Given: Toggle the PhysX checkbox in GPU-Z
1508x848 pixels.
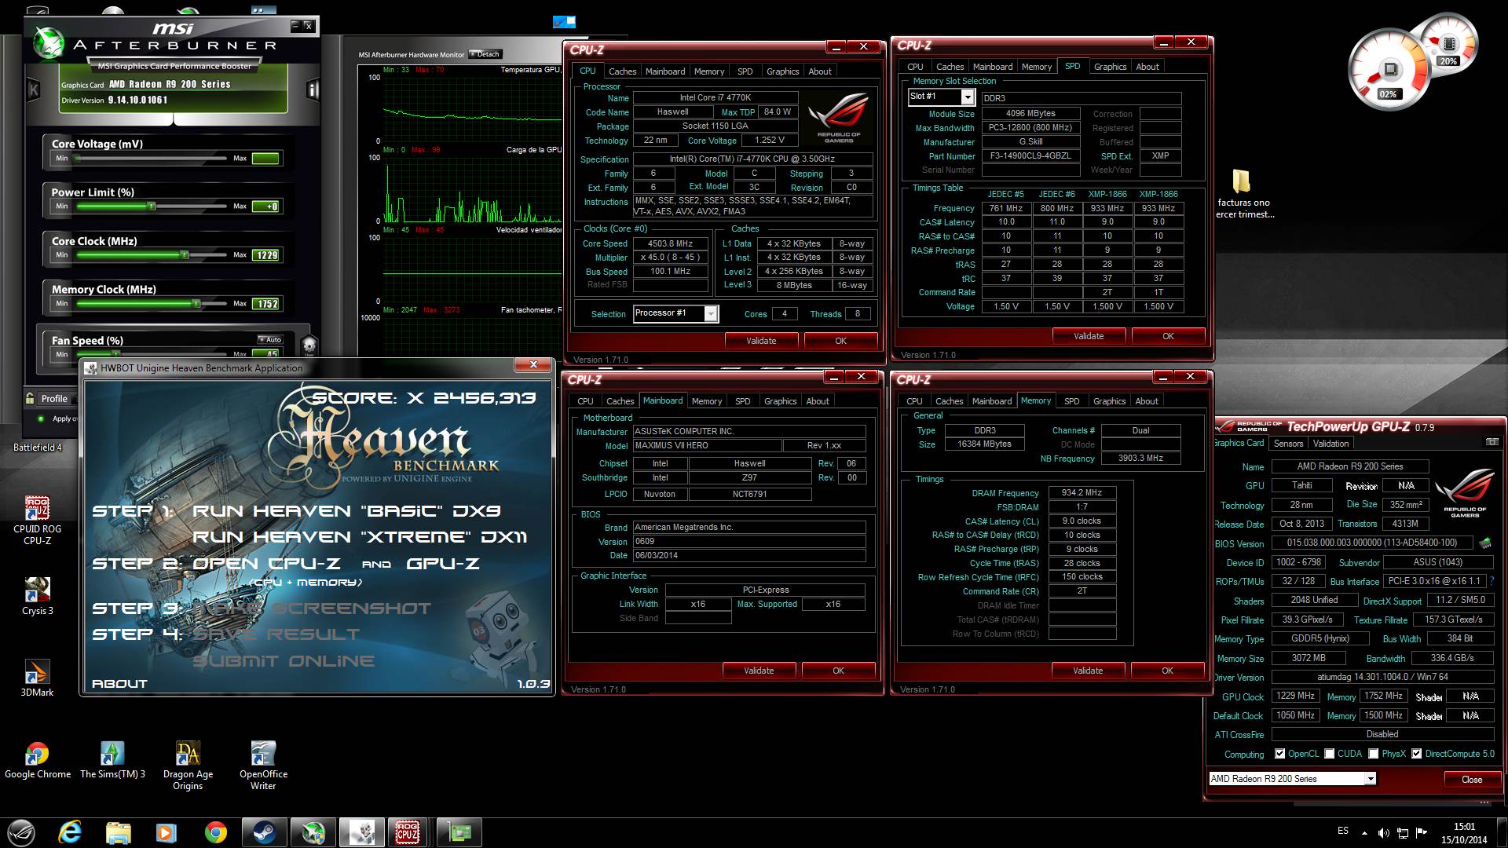Looking at the screenshot, I should pyautogui.click(x=1373, y=754).
